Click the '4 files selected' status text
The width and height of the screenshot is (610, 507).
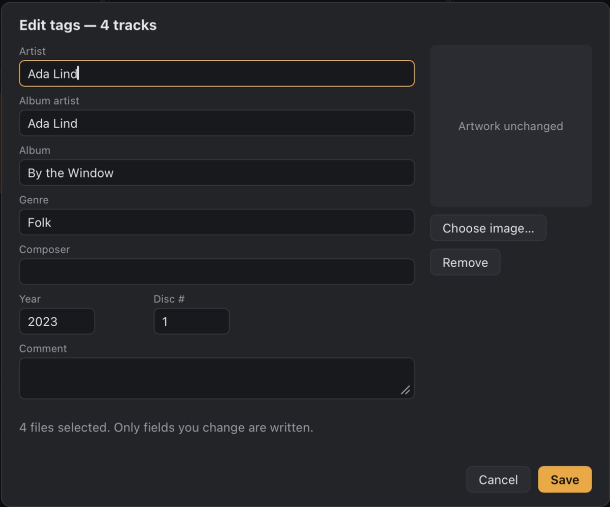166,428
